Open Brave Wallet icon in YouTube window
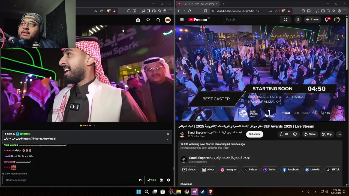The height and width of the screenshot is (196, 349). [x=328, y=11]
